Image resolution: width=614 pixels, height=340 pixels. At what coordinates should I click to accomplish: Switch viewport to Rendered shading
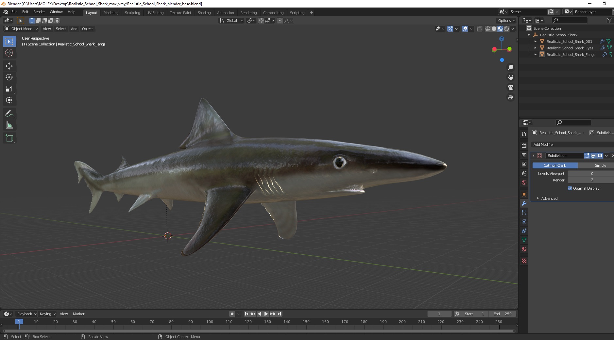click(x=506, y=29)
